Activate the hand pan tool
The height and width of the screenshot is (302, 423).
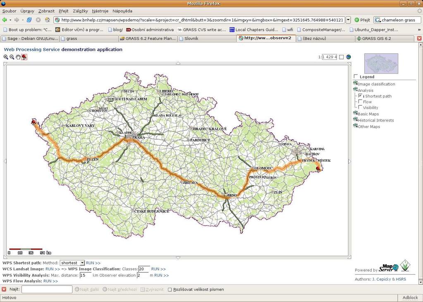pyautogui.click(x=18, y=57)
